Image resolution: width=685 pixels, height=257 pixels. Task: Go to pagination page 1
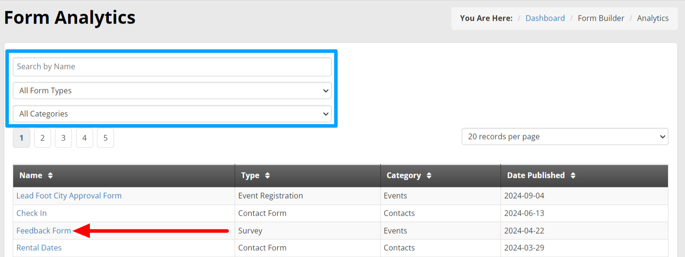coord(21,138)
